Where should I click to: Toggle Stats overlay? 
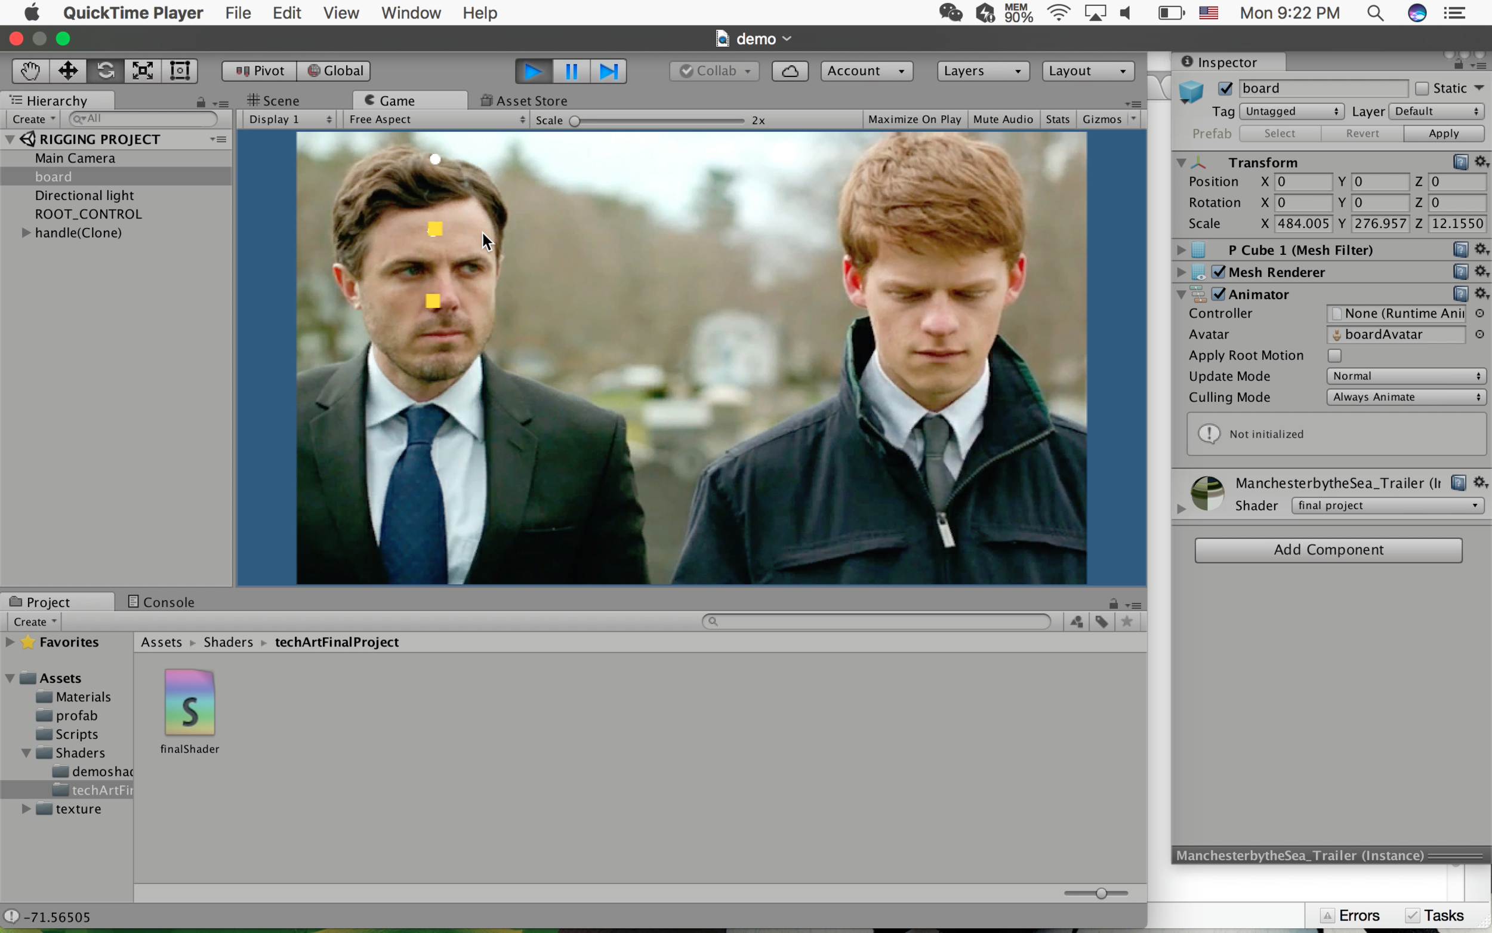(x=1058, y=119)
